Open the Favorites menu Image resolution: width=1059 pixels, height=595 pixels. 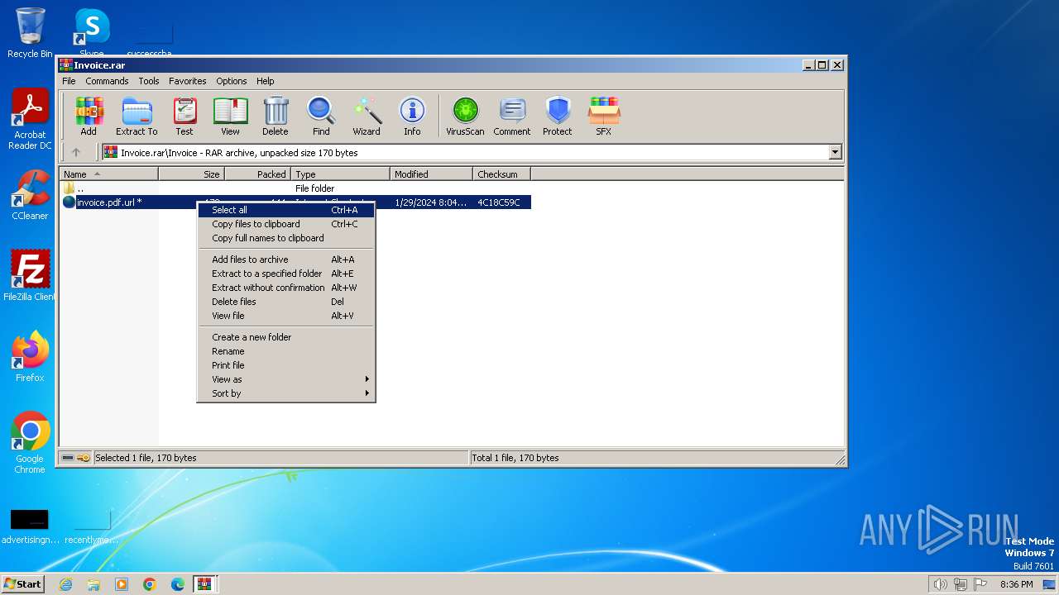click(x=188, y=81)
